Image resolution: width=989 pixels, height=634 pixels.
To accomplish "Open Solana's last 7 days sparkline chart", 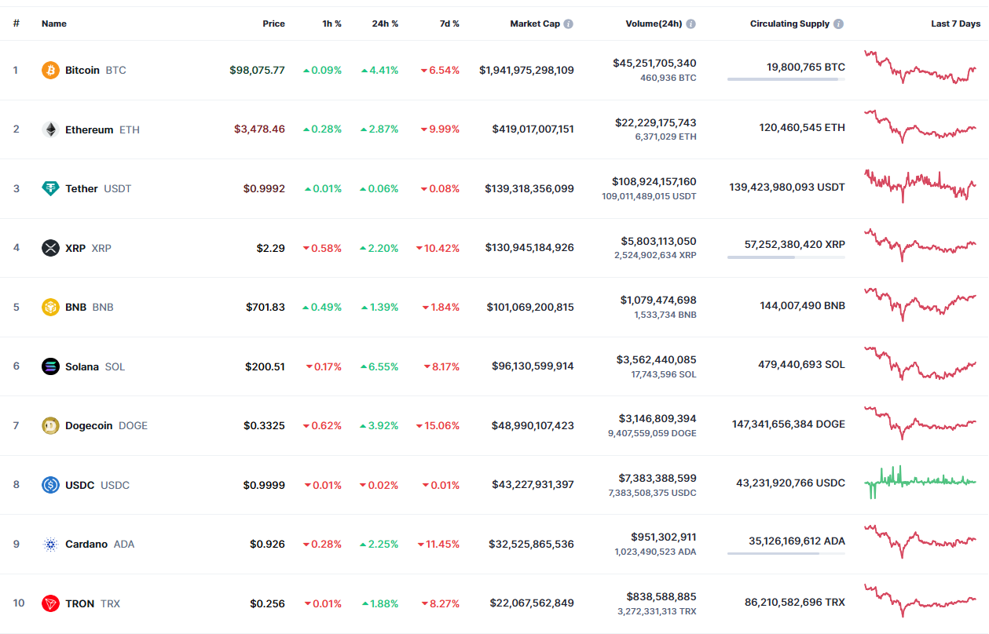I will tap(920, 363).
